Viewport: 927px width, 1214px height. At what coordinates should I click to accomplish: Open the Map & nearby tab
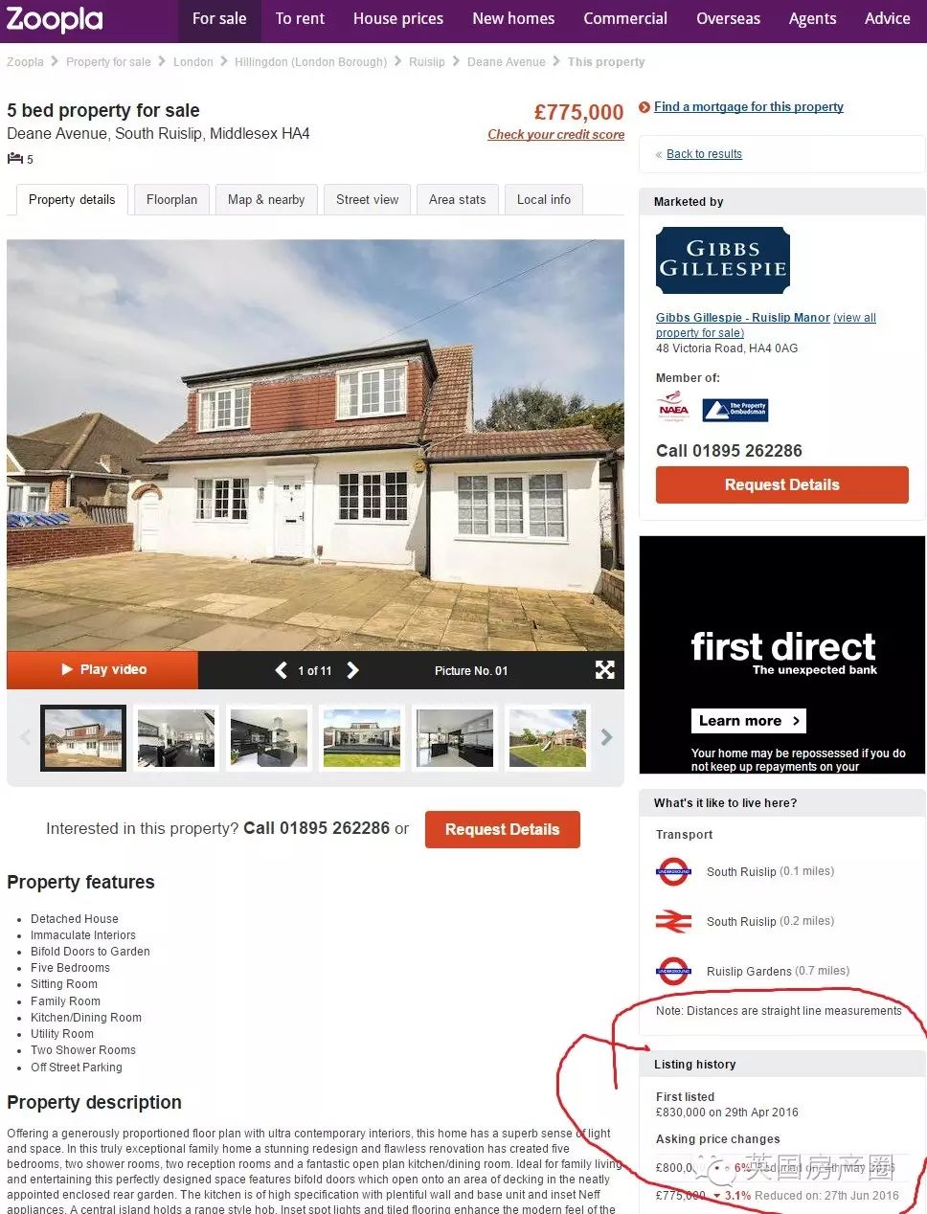(266, 199)
